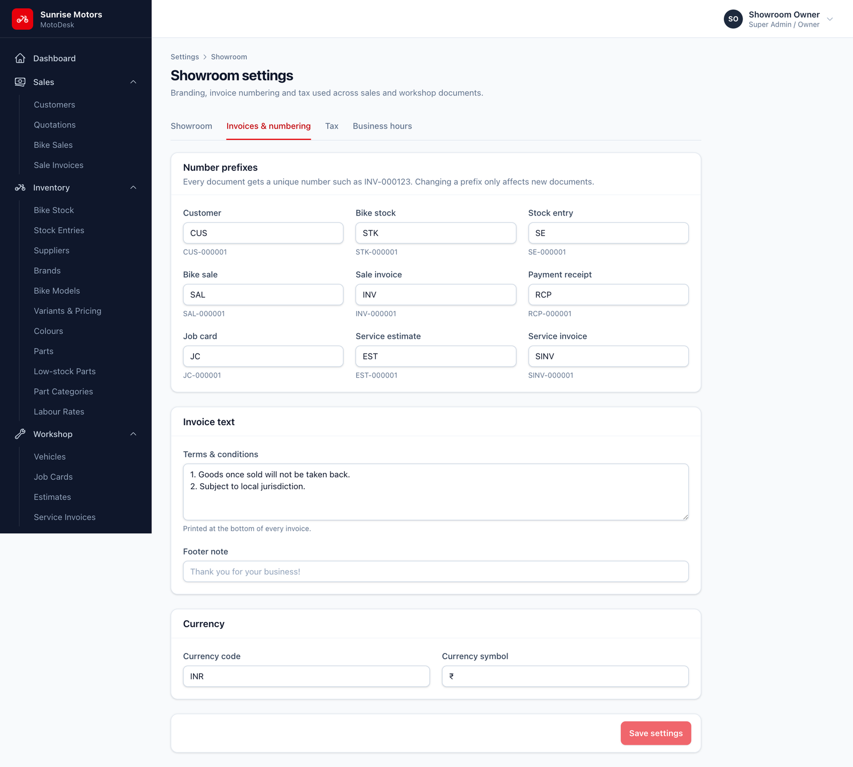Collapse the Inventory menu section
This screenshot has height=767, width=853.
pos(133,188)
